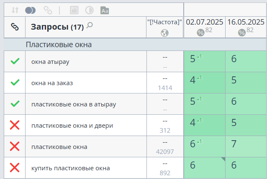Click frequency value 1414
The image size is (267, 179).
[165, 88]
